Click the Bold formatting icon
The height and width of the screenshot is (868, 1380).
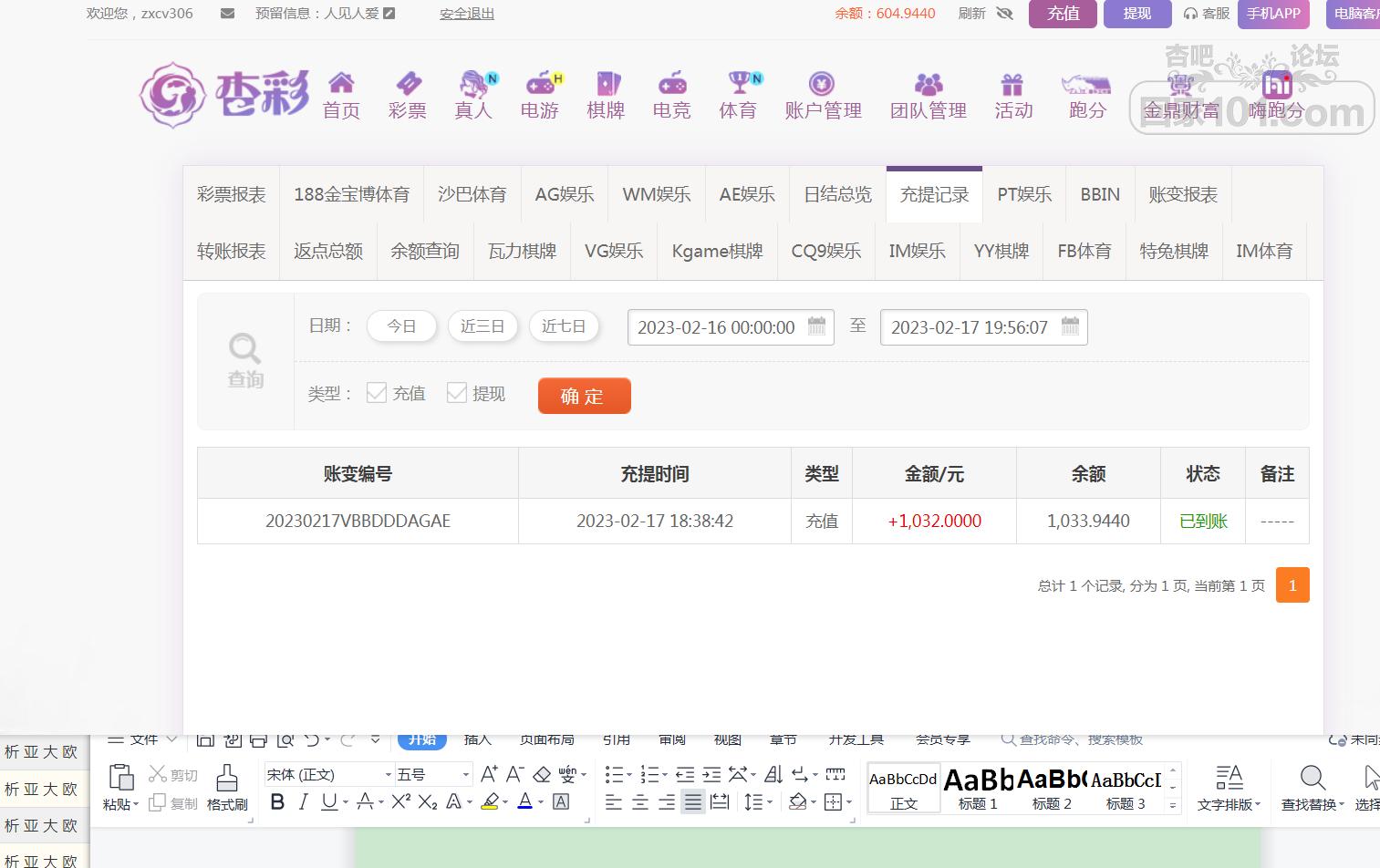click(278, 801)
